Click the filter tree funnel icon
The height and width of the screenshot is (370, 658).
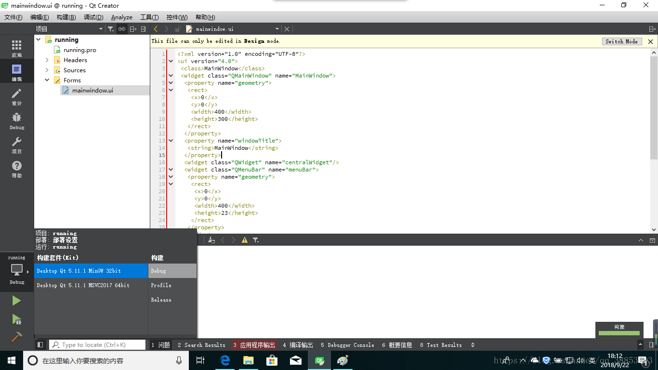coord(111,29)
